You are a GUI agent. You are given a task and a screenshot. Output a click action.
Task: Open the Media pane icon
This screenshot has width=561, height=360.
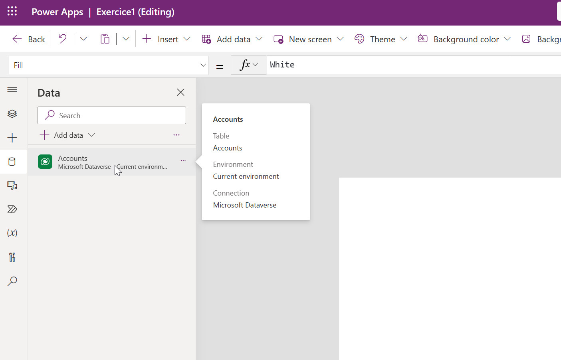(x=12, y=186)
